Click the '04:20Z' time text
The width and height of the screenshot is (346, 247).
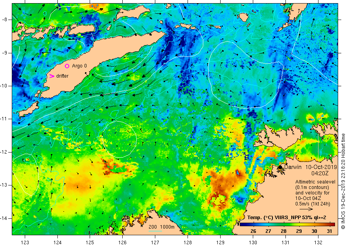320,174
